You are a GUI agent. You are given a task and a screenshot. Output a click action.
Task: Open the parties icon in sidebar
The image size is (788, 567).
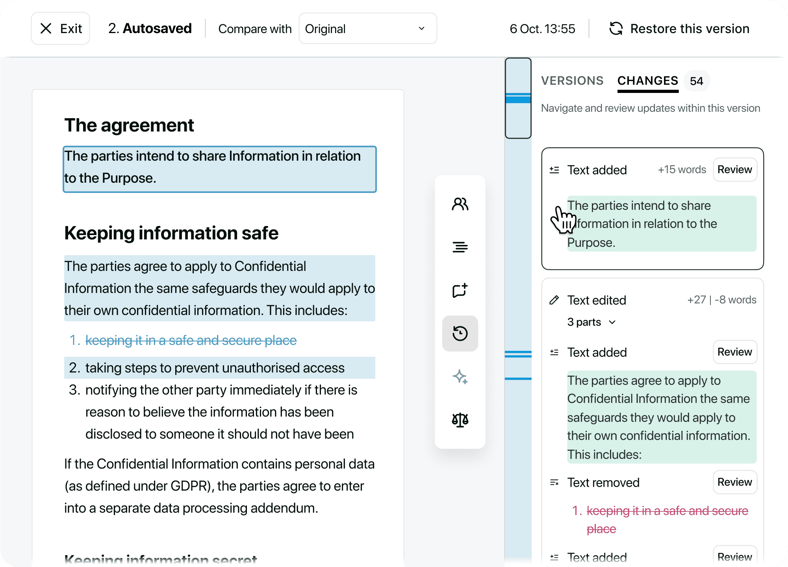[x=460, y=204]
